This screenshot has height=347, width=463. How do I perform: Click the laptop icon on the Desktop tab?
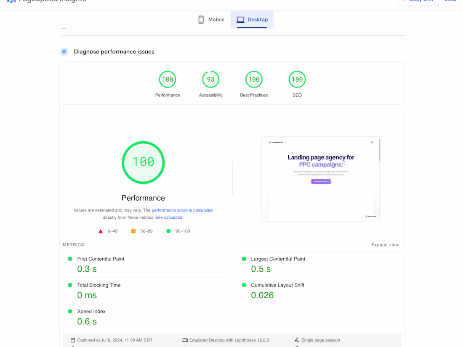pyautogui.click(x=240, y=19)
